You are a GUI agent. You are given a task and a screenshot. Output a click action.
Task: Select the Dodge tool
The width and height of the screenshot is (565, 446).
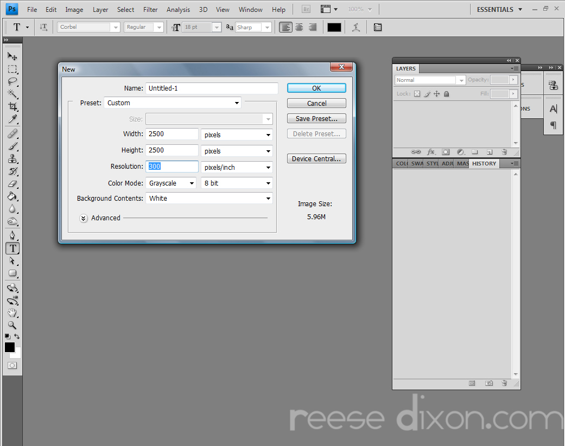tap(12, 221)
